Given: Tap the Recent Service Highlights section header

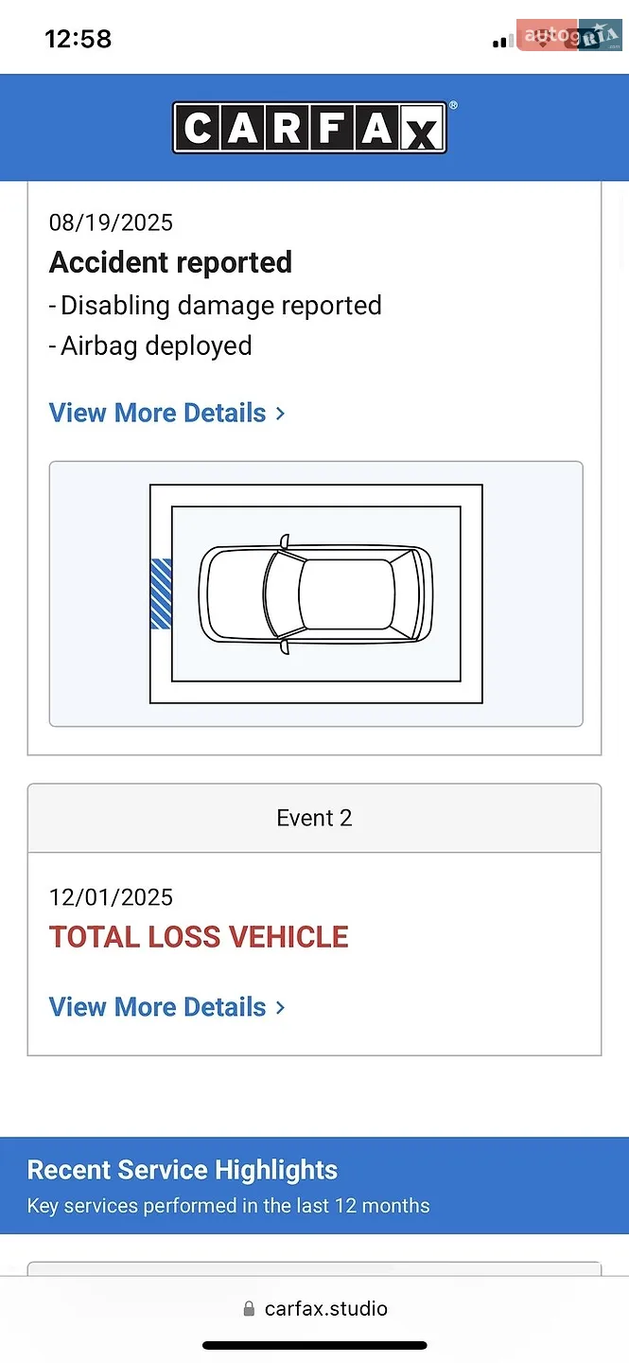Looking at the screenshot, I should [x=314, y=1186].
